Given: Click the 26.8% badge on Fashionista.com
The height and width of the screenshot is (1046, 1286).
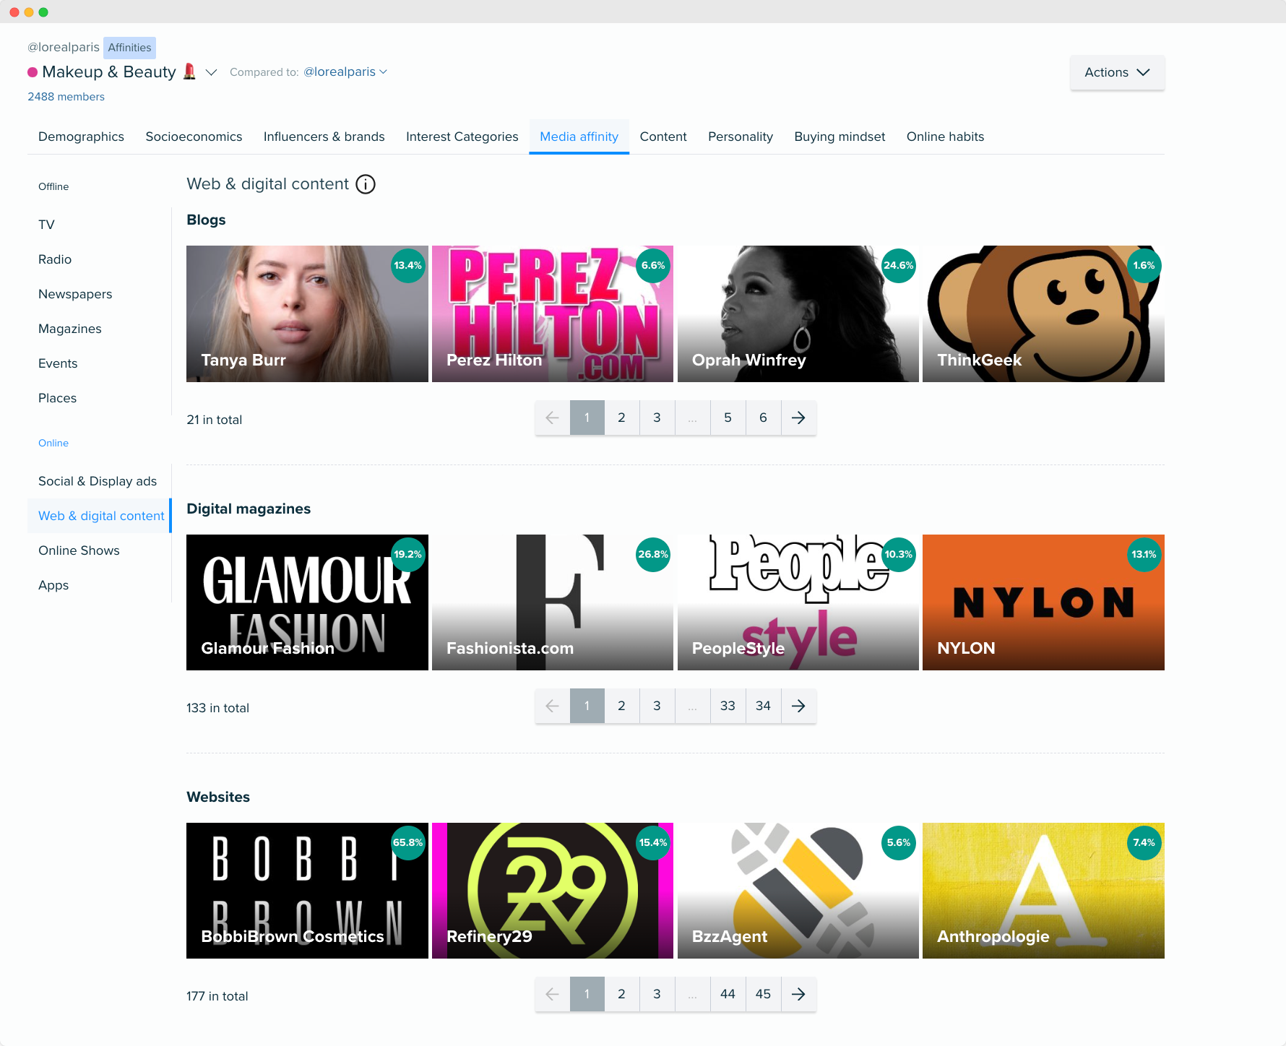Looking at the screenshot, I should [x=653, y=554].
